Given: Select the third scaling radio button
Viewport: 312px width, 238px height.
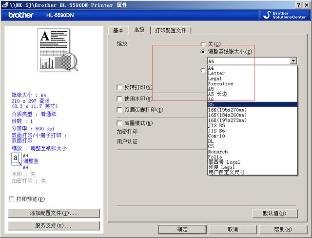Looking at the screenshot, I should click(x=203, y=70).
